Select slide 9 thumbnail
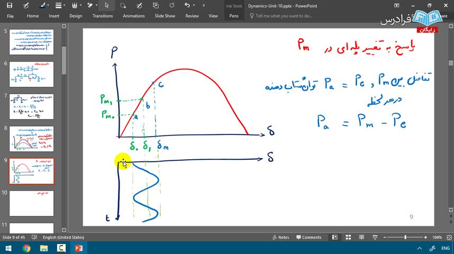This screenshot has height=254, width=454. pyautogui.click(x=31, y=171)
